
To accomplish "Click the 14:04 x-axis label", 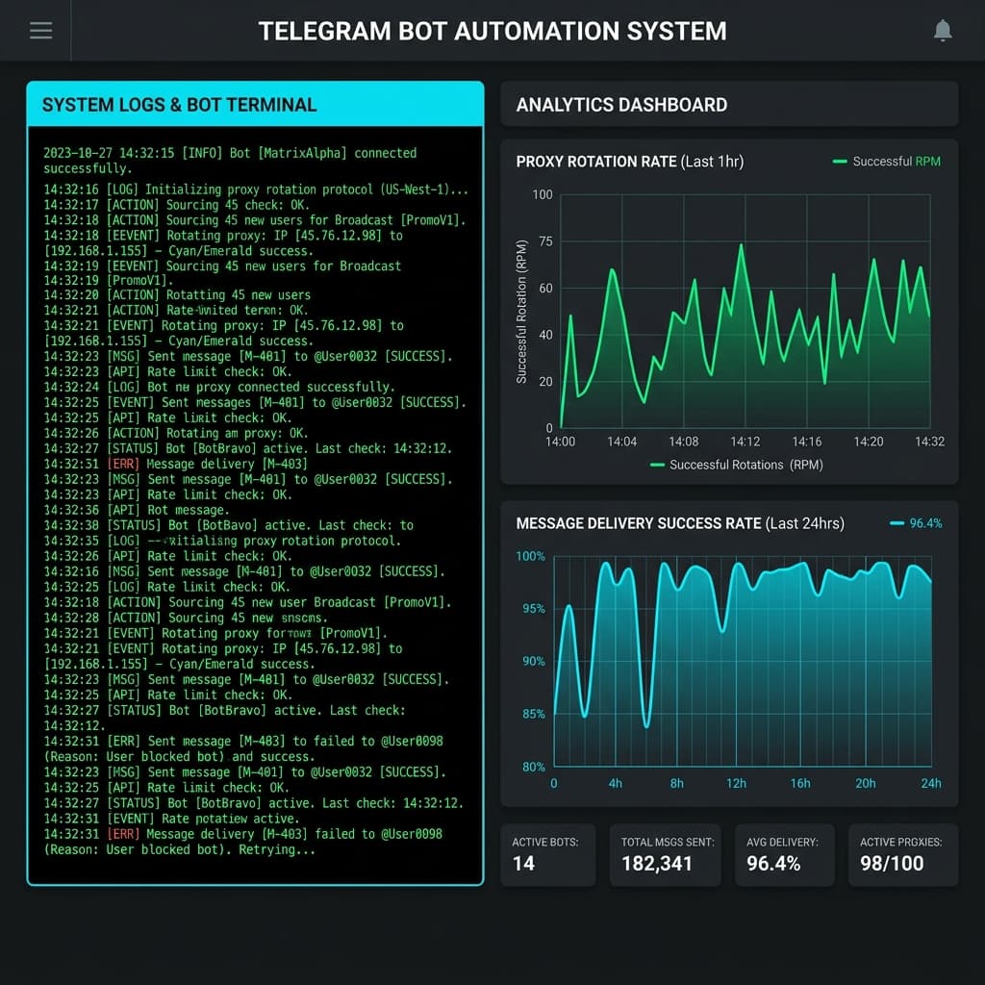I will tap(622, 442).
